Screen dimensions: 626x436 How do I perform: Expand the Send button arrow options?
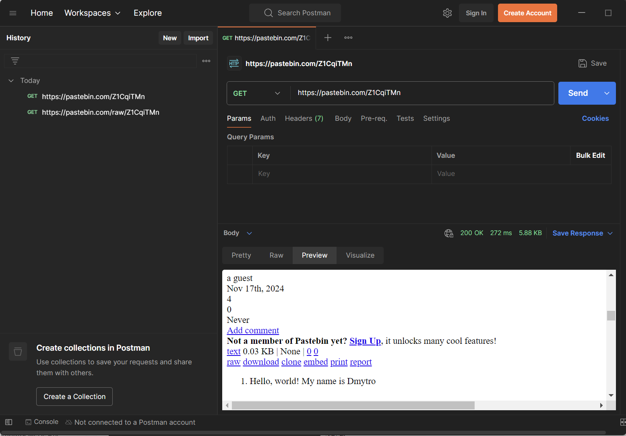click(607, 93)
